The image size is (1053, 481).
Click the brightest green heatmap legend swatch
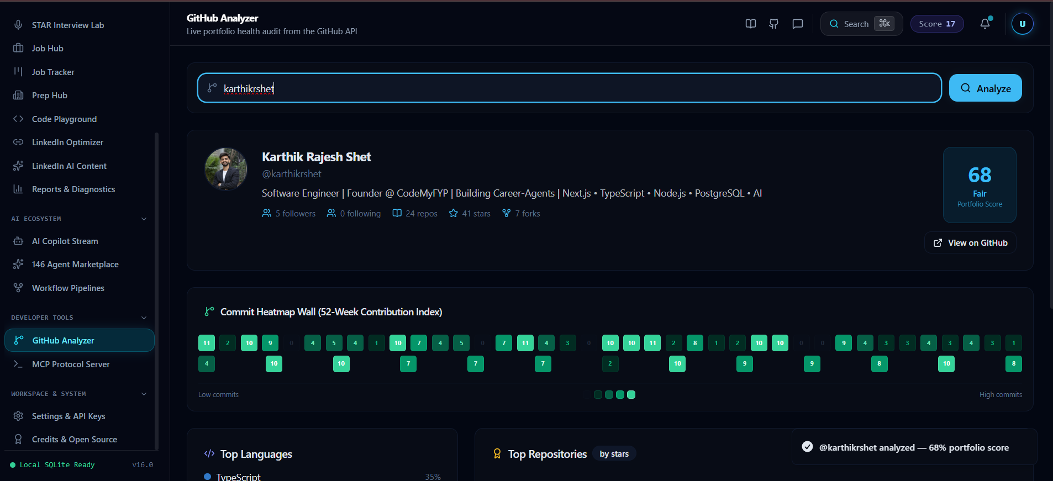tap(631, 394)
